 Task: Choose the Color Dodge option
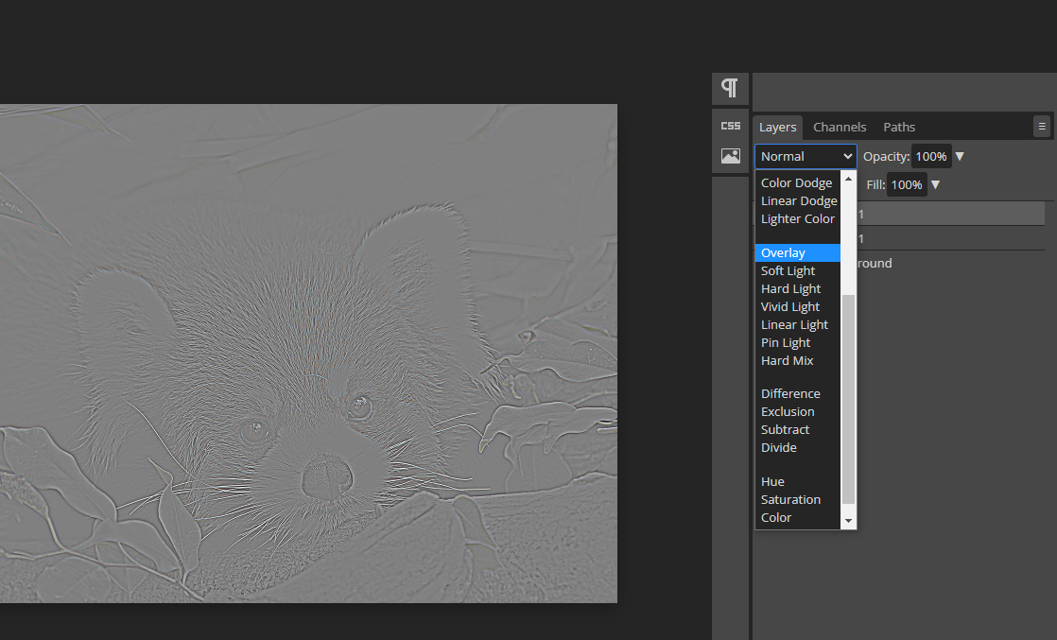click(x=796, y=182)
